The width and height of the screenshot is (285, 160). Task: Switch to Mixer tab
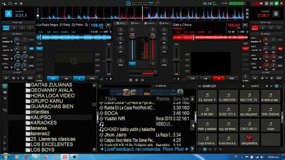pyautogui.click(x=121, y=23)
